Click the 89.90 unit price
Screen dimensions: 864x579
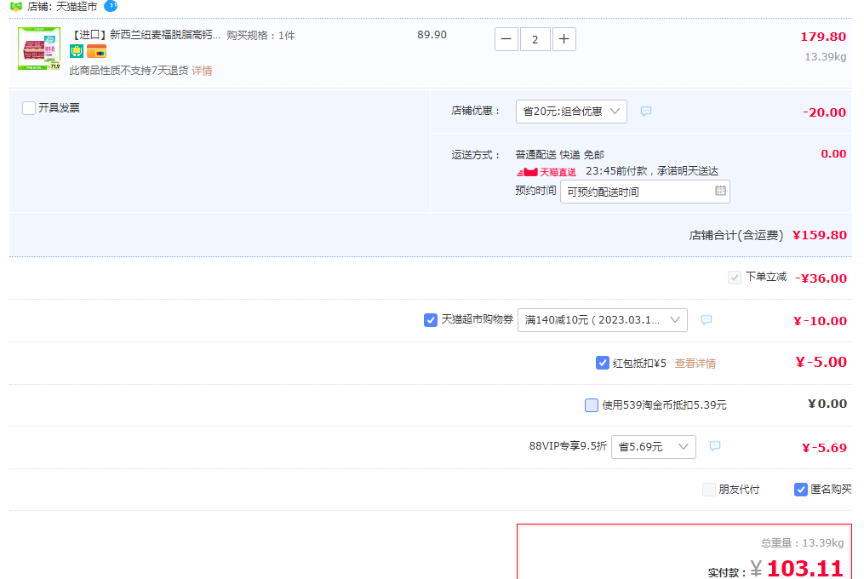coord(432,35)
